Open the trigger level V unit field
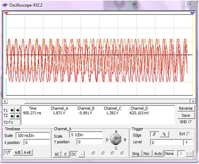 [188, 142]
